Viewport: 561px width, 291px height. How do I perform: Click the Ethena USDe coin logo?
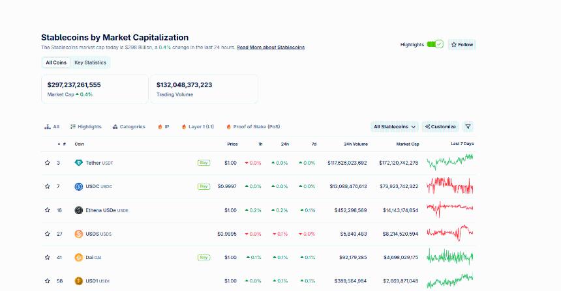pos(79,210)
